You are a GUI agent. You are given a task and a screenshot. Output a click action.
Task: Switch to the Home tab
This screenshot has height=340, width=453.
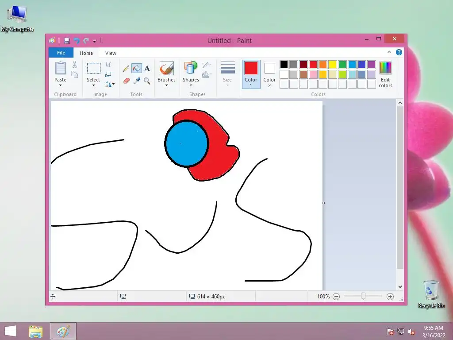pos(86,53)
